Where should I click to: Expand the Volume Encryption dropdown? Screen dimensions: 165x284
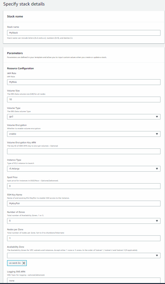tap(157, 134)
